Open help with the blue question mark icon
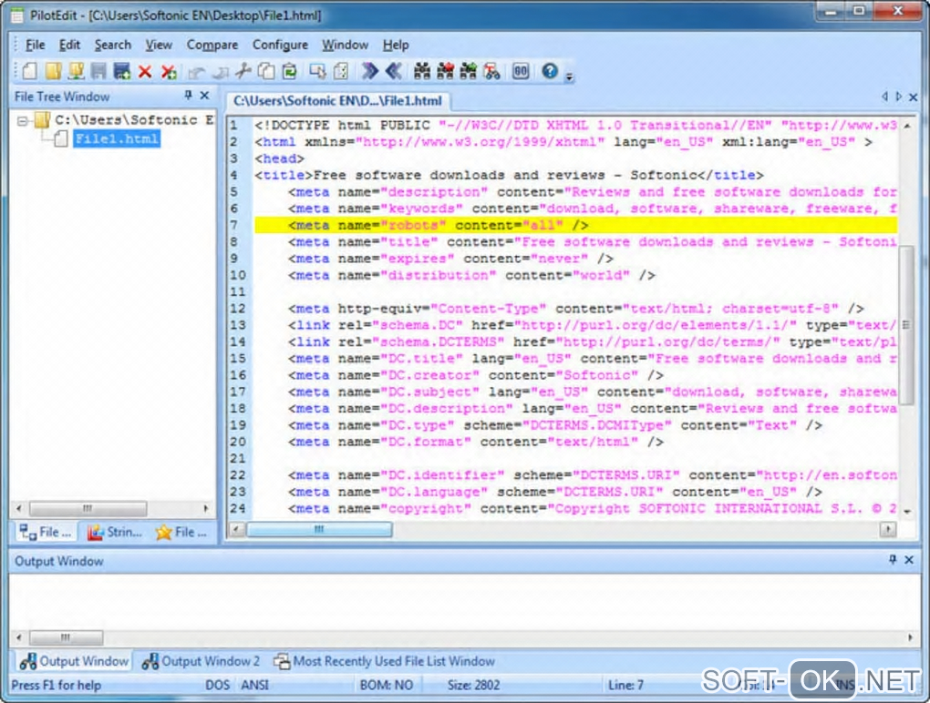The height and width of the screenshot is (703, 930). point(550,72)
